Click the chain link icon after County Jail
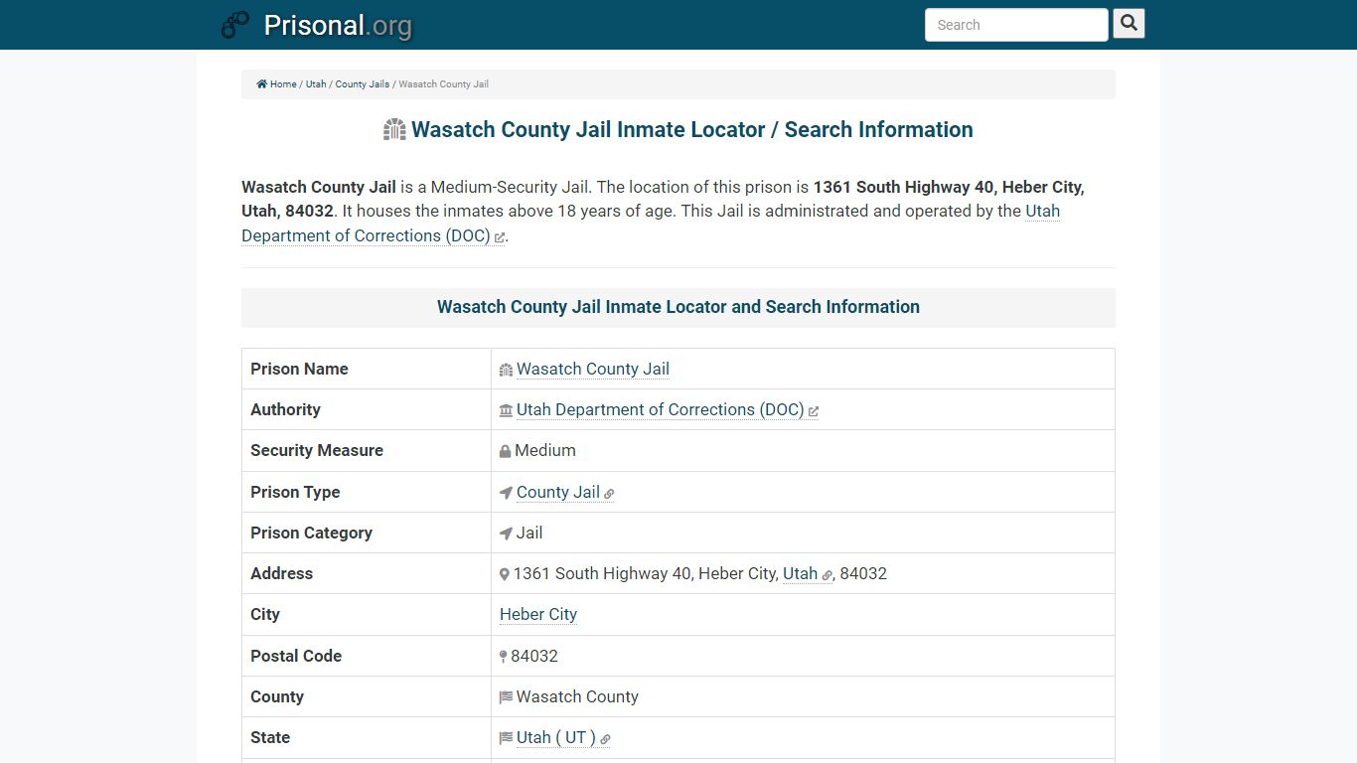The width and height of the screenshot is (1357, 763). click(609, 494)
